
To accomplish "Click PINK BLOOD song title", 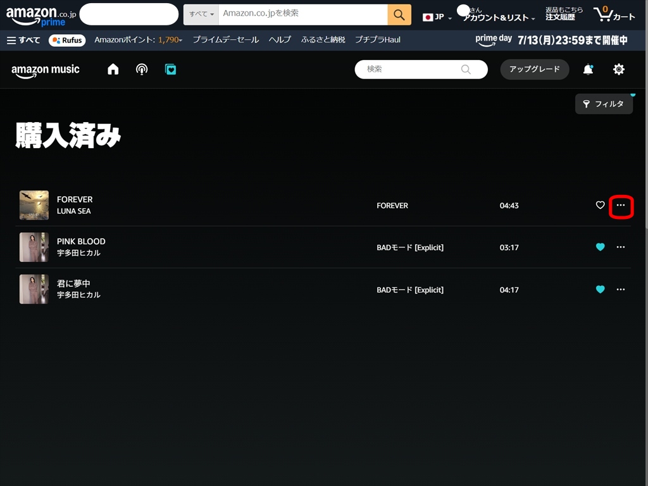I will (x=81, y=241).
